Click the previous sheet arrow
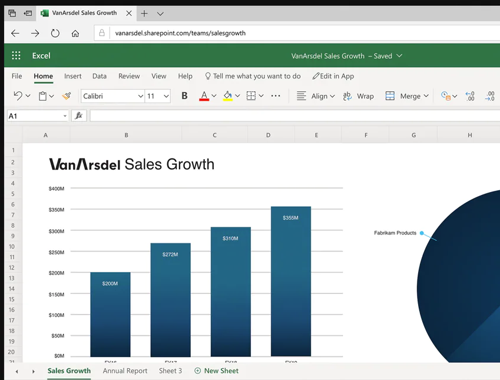Image resolution: width=500 pixels, height=380 pixels. pyautogui.click(x=17, y=371)
